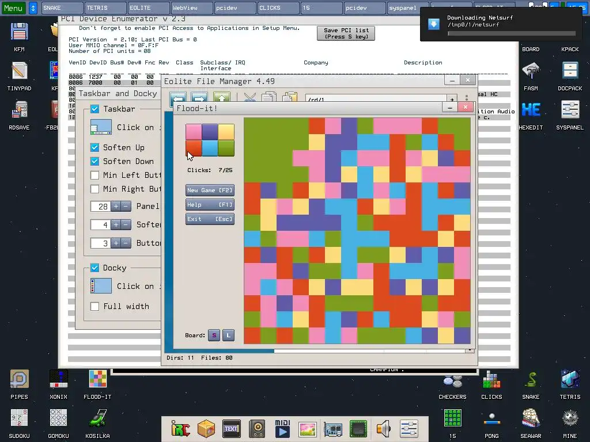This screenshot has height=442, width=590.
Task: Toggle the Docky checkbox
Action: 95,268
